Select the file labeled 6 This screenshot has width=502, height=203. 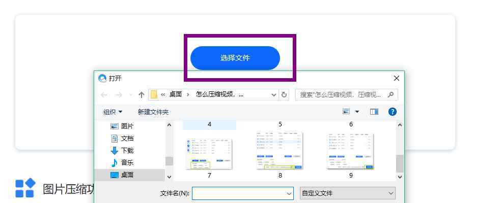[351, 124]
